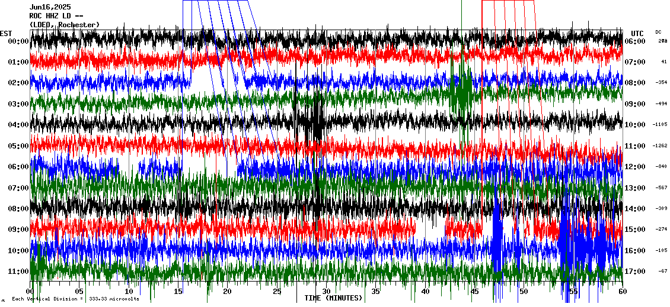670x307 pixels.
Task: Click the 30 minute tick on bottom axis
Action: [326, 292]
